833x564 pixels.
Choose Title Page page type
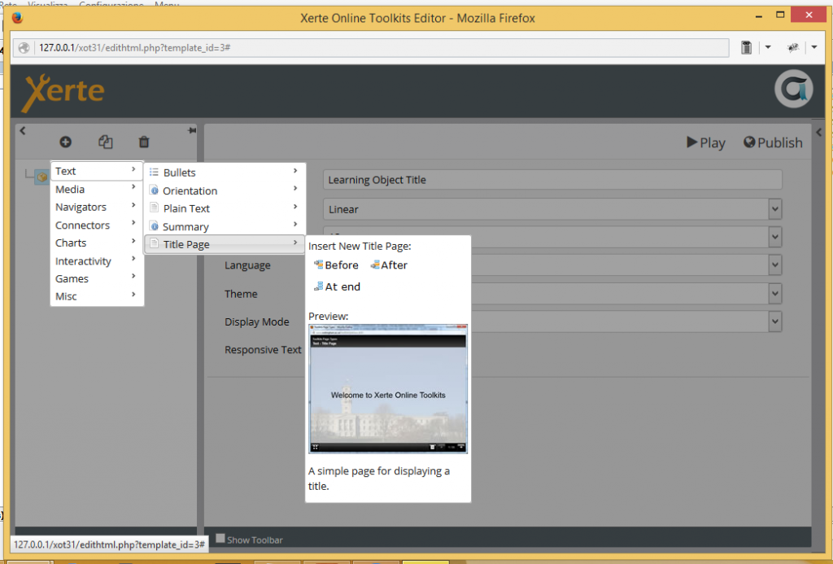pyautogui.click(x=225, y=244)
